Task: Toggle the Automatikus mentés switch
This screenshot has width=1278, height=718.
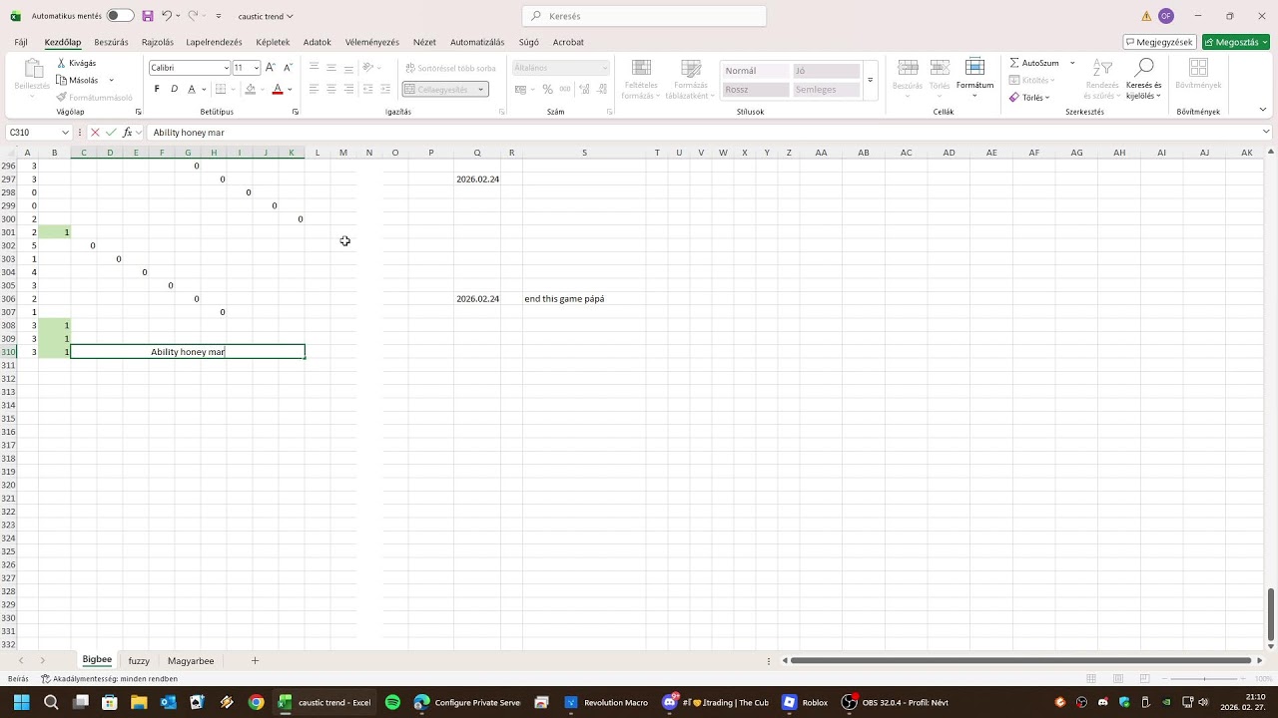Action: [120, 16]
